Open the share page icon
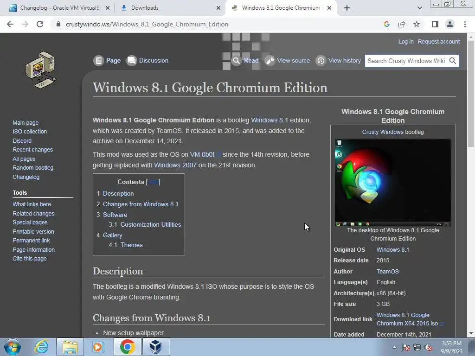This screenshot has height=356, width=475. (402, 24)
